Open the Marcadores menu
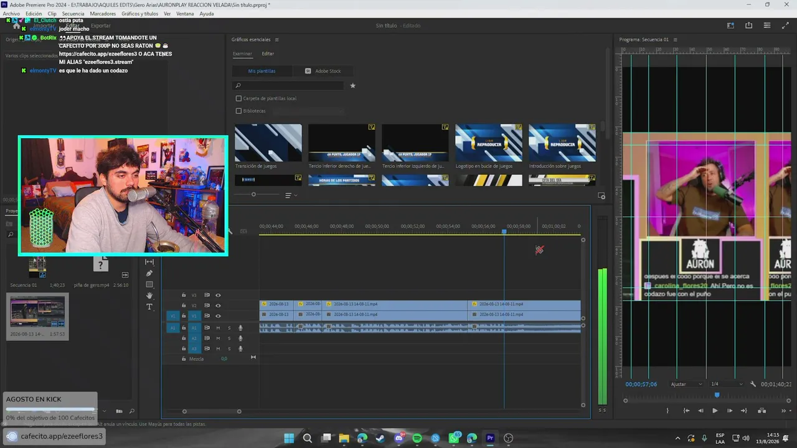 click(x=103, y=14)
